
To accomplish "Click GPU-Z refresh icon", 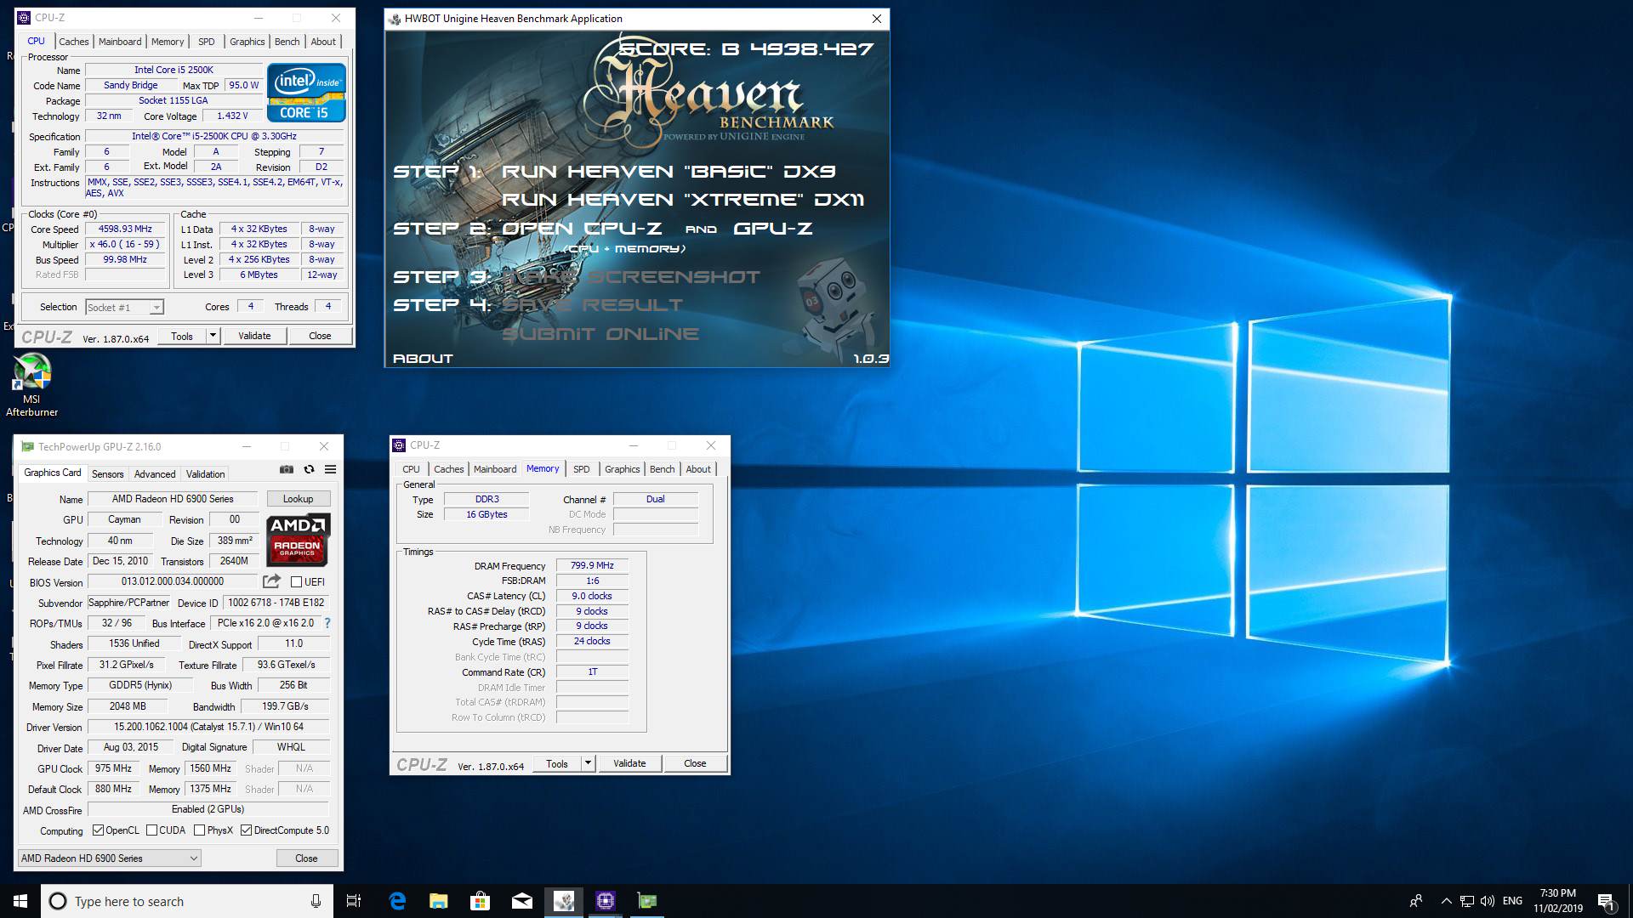I will (309, 469).
